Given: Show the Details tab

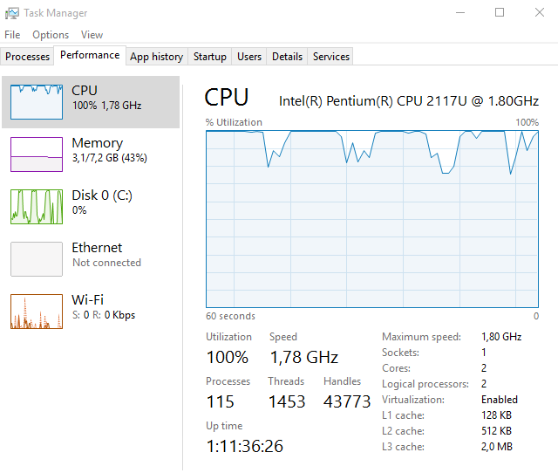Looking at the screenshot, I should (x=287, y=57).
